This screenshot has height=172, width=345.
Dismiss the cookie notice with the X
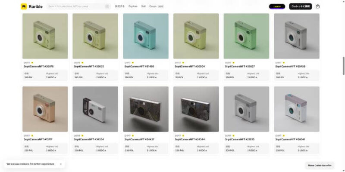[61, 164]
